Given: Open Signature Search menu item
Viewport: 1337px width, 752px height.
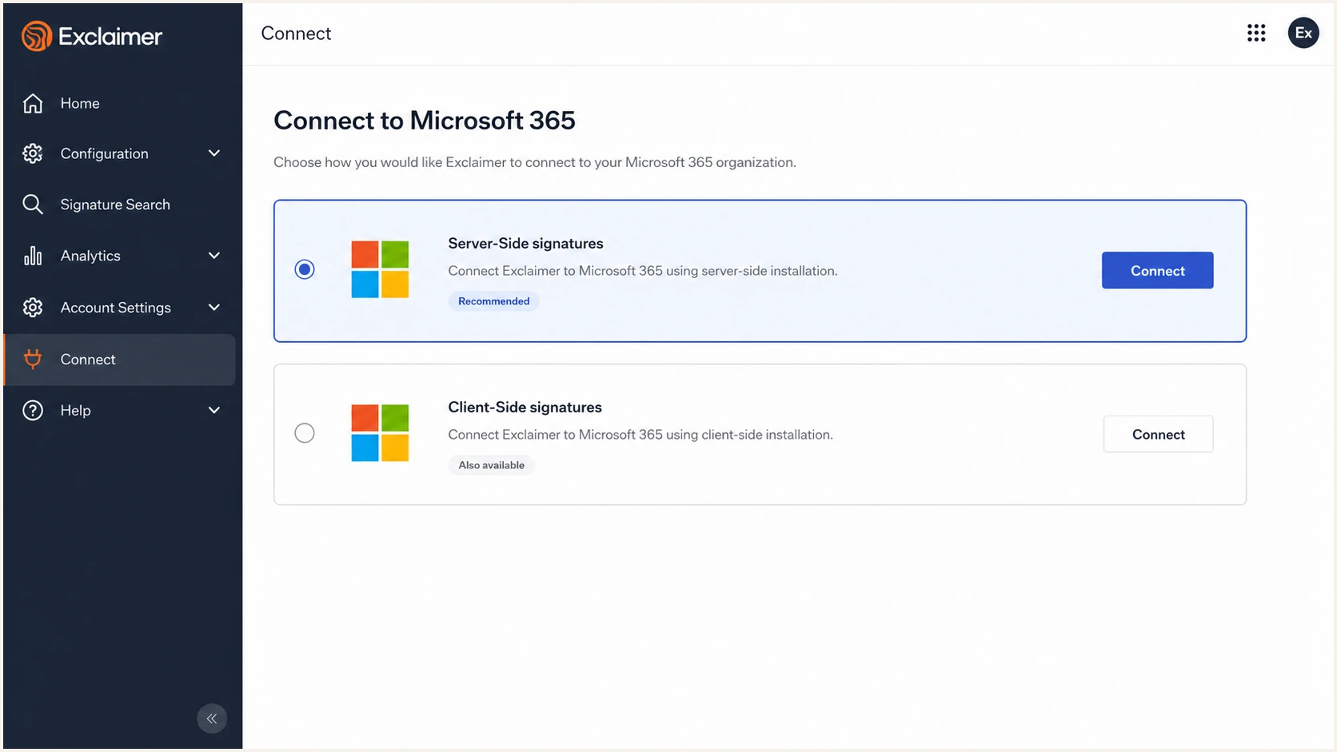Looking at the screenshot, I should (x=120, y=205).
